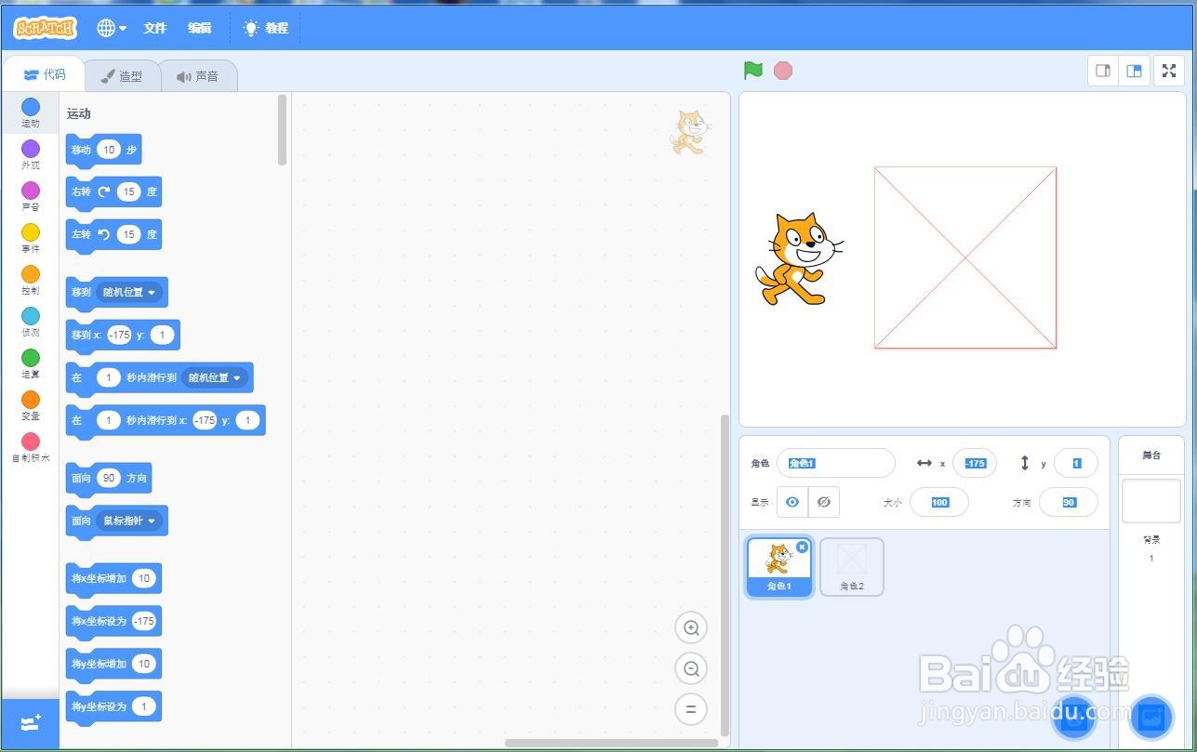
Task: Click 面向 90 方向 angle value
Action: coord(109,478)
